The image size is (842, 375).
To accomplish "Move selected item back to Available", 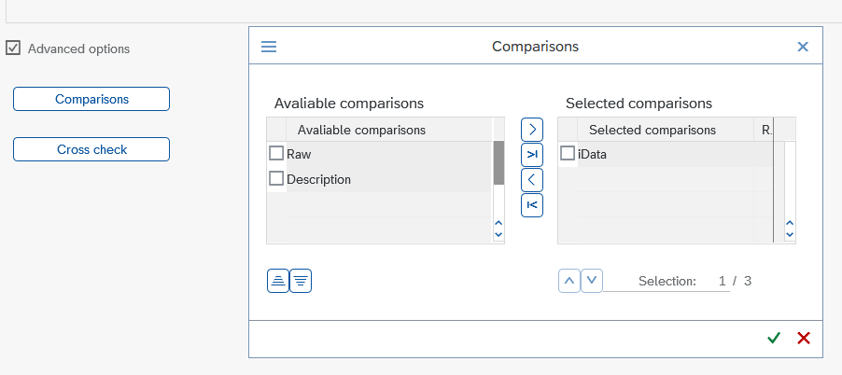I will click(532, 179).
